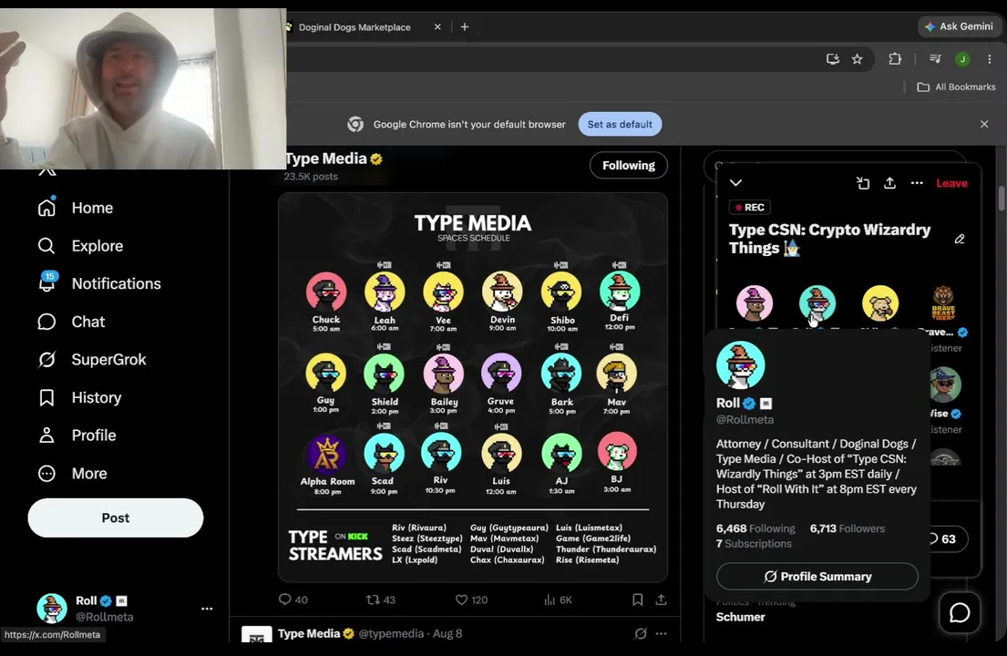Open @typemedia handle link on Aug 8 post
The width and height of the screenshot is (1007, 656).
(391, 633)
